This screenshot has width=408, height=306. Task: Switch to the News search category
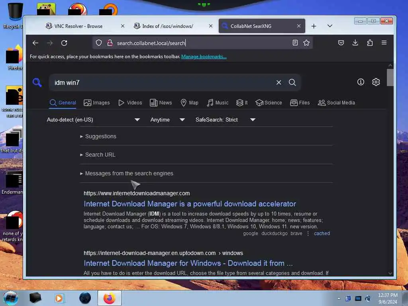point(161,103)
